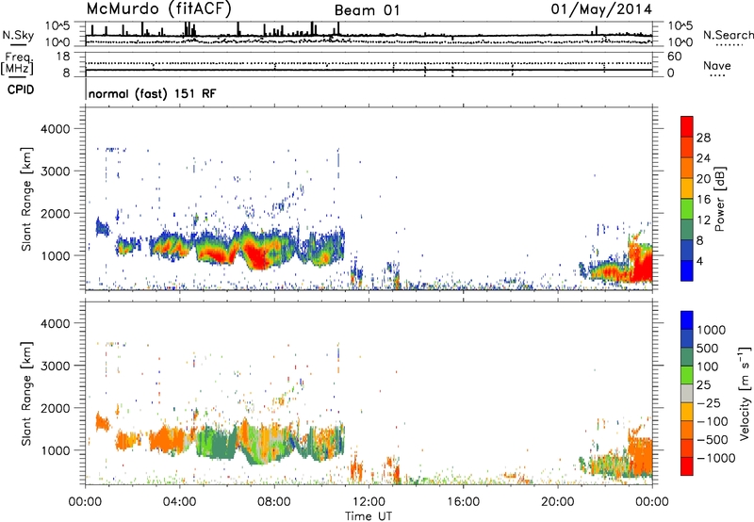Viewport: 754px width, 522px height.
Task: Click the "Beam 01" heading
Action: tap(367, 10)
